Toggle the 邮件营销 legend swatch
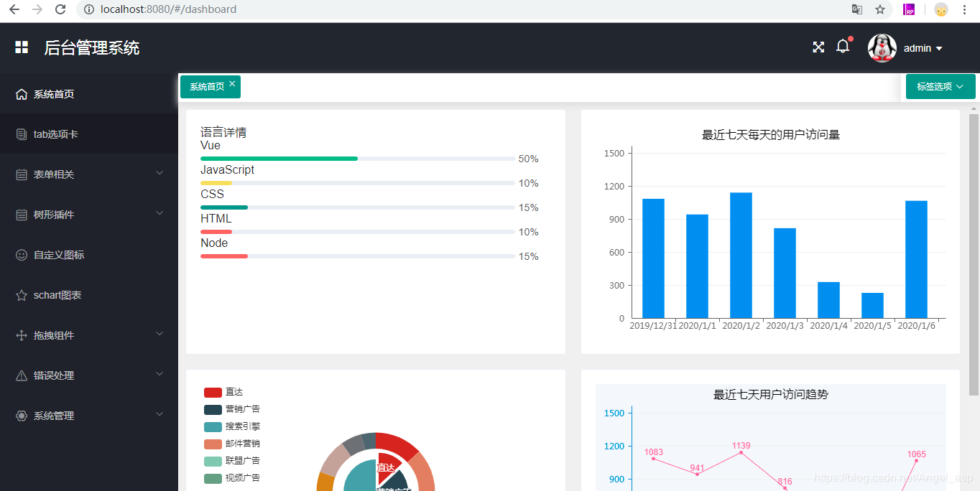Screen dimensions: 980x491 (213, 444)
